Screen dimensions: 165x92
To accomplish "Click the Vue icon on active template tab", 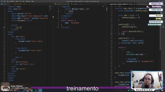I will [x=72, y=4].
